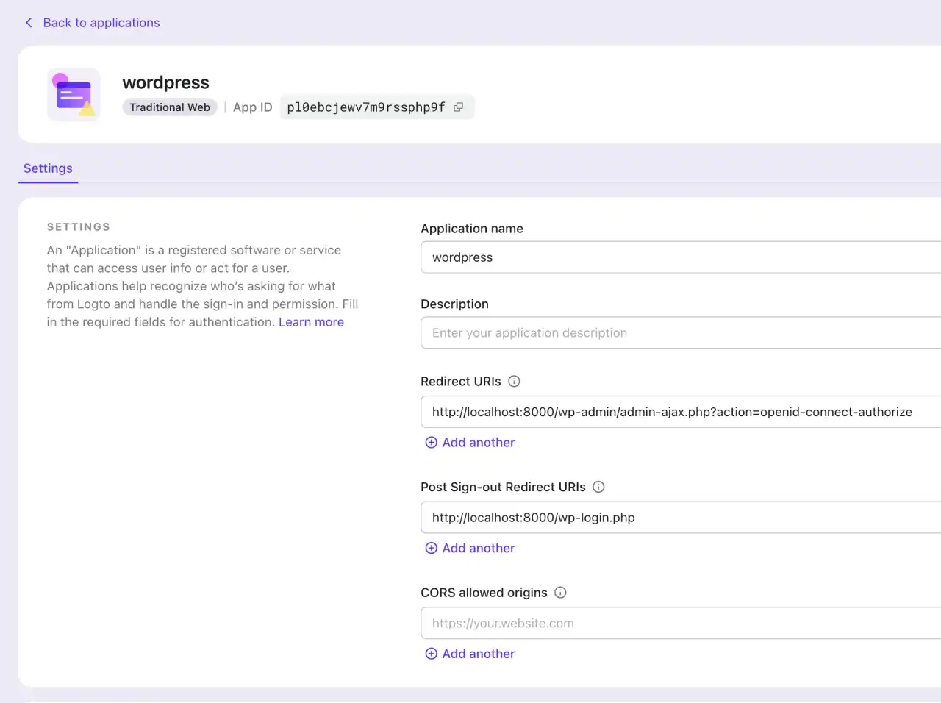The height and width of the screenshot is (703, 941).
Task: Click the back chevron arrow
Action: coord(29,22)
